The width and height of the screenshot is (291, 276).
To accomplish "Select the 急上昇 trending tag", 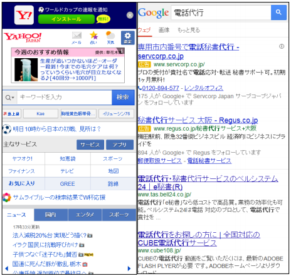I will tap(12, 114).
